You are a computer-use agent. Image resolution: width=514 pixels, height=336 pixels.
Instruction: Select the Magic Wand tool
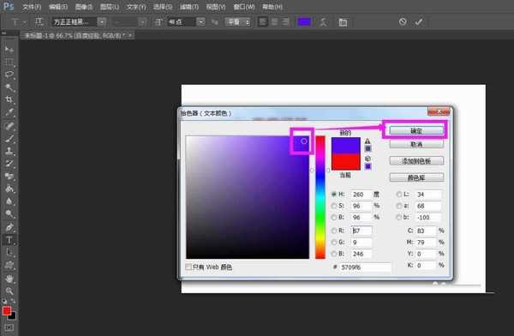[9, 87]
